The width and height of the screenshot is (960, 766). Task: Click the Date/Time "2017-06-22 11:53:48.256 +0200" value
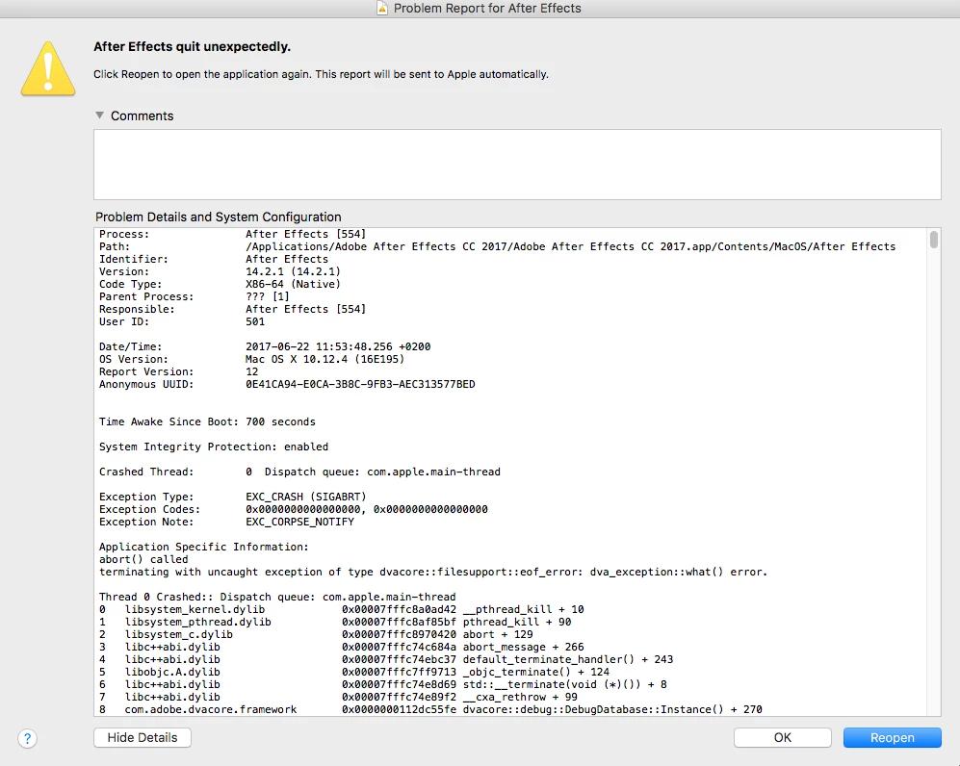point(338,346)
